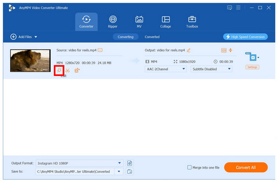Open the feedback chat icon in title bar
The width and height of the screenshot is (278, 182).
point(230,7)
